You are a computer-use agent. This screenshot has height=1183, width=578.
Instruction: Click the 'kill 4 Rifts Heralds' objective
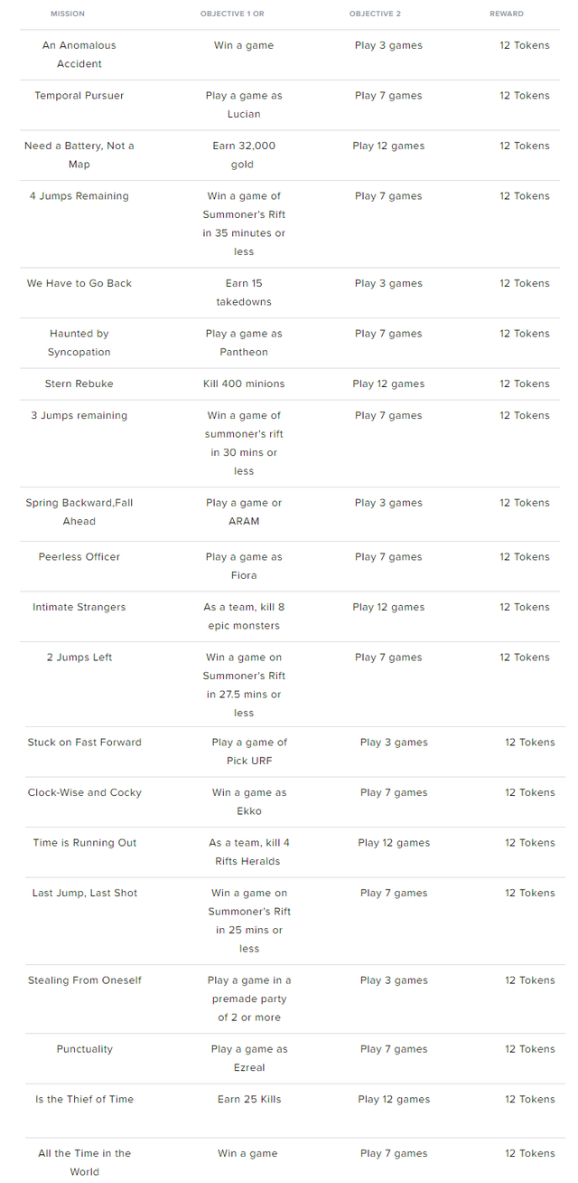(249, 852)
